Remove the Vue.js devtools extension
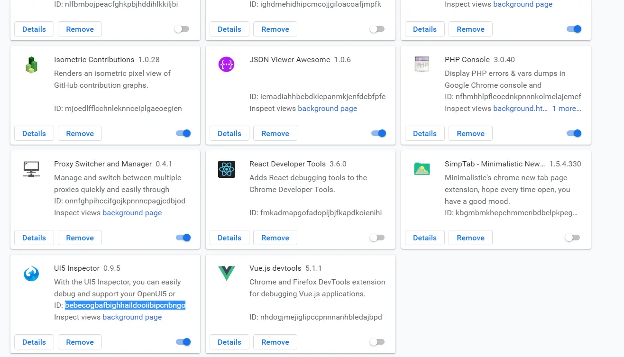This screenshot has width=624, height=357. (275, 342)
